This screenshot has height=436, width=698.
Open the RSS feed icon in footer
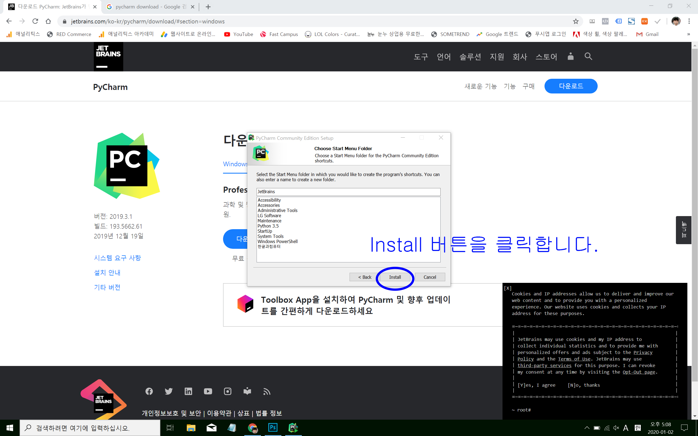267,391
